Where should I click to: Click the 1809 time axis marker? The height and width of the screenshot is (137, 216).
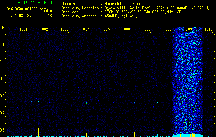[188, 29]
